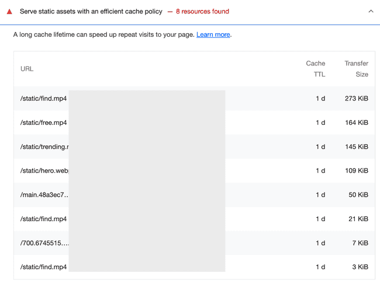This screenshot has width=380, height=290.
Task: Select the /700.6745515 URL entry
Action: (44, 243)
